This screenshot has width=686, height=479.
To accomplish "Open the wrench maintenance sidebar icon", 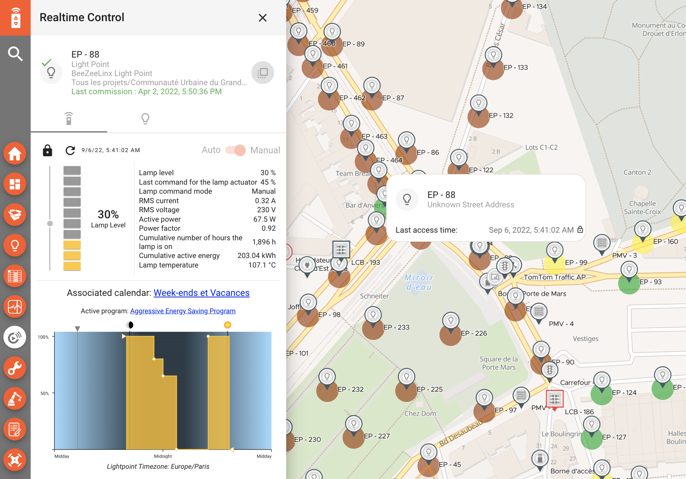I will [x=15, y=368].
